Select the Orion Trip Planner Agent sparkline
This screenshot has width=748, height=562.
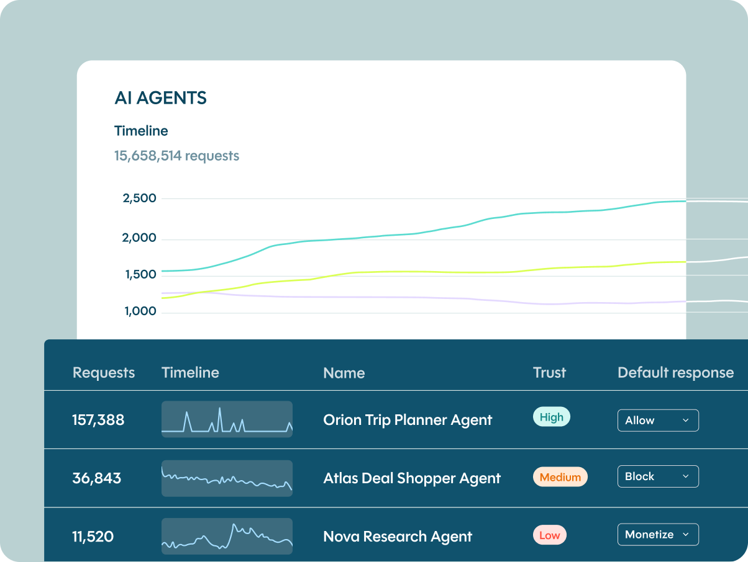pyautogui.click(x=227, y=419)
